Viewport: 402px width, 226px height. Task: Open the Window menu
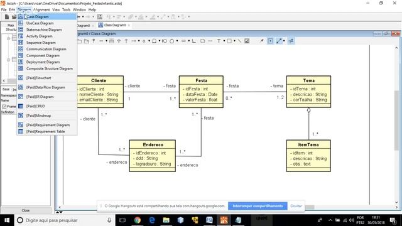coord(79,10)
